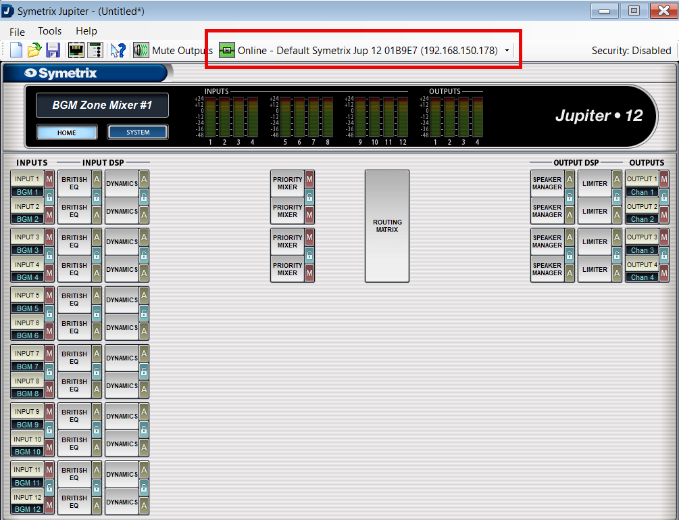Viewport: 679px width, 520px height.
Task: Toggle the A button on the first Limiter
Action: [x=617, y=179]
